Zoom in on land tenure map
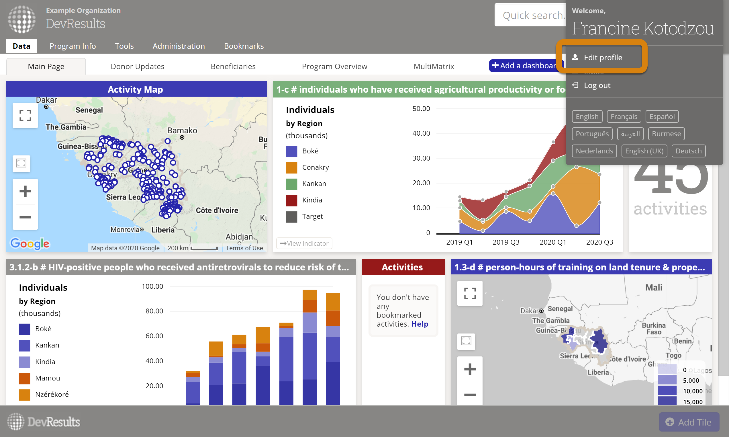The height and width of the screenshot is (437, 729). coord(470,369)
